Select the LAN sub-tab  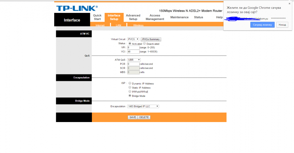click(x=119, y=25)
